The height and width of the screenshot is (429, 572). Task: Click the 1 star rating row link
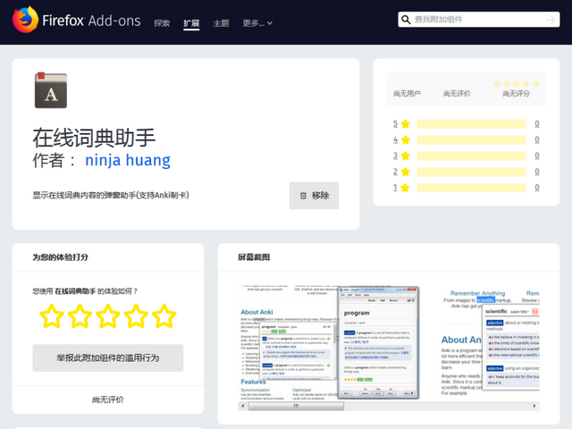click(401, 188)
